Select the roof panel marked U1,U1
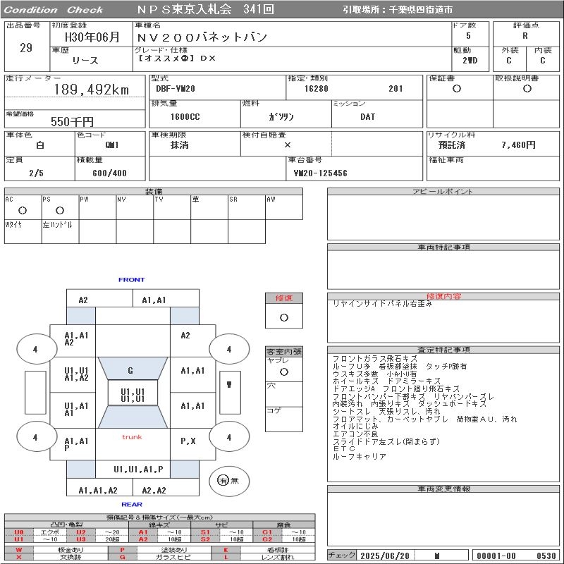 (133, 395)
